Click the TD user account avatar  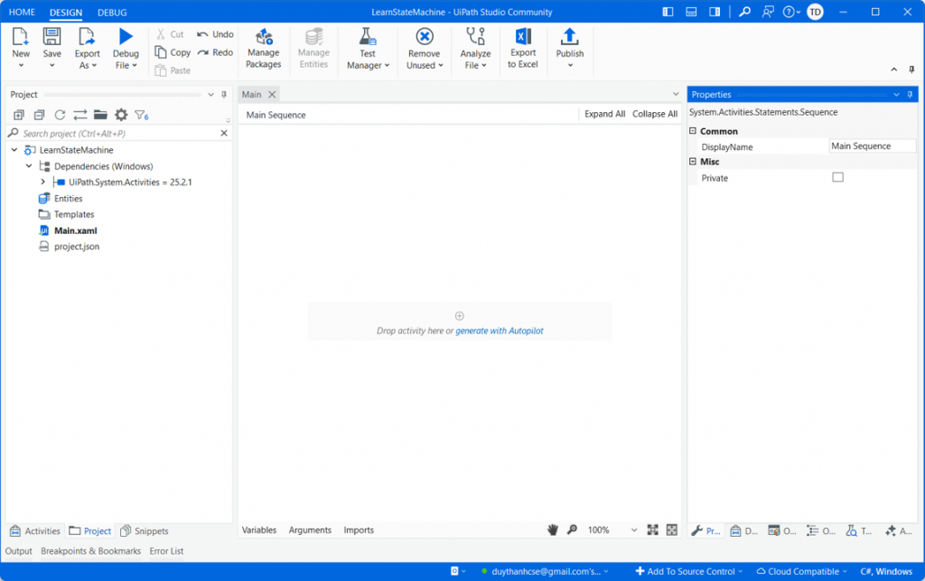[816, 12]
